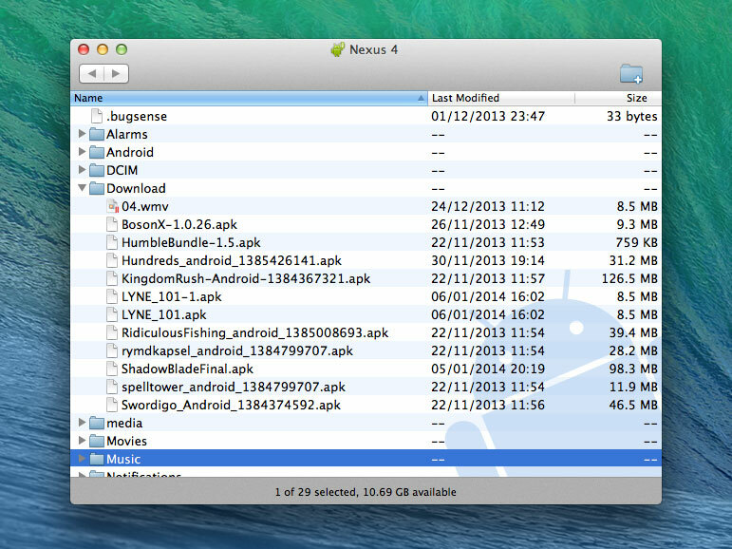
Task: Click the Android icon in the title bar
Action: pyautogui.click(x=338, y=49)
